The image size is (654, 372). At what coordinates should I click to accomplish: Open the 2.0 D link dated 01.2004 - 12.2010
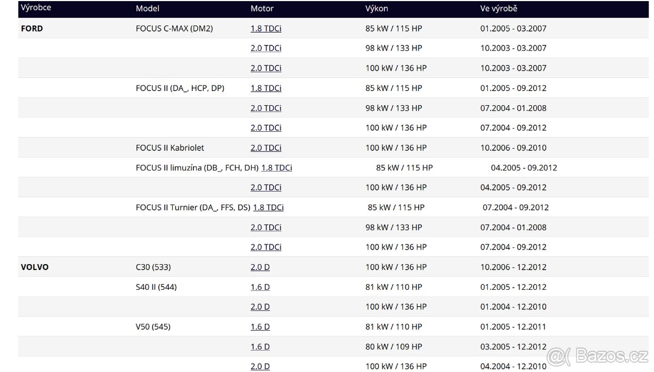coord(260,307)
